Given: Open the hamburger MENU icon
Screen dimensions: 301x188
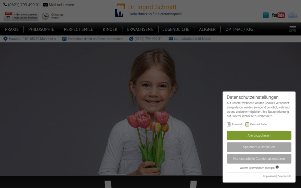Looking at the screenshot, I should (293, 29).
